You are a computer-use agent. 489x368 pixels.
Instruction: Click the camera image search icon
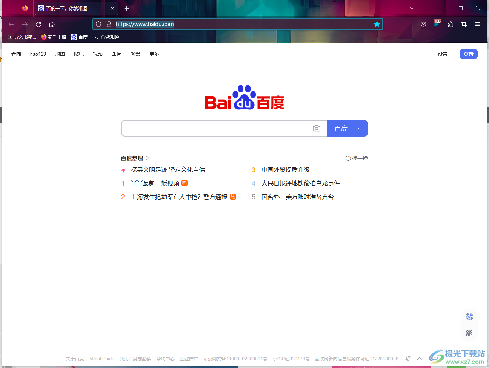(x=317, y=128)
